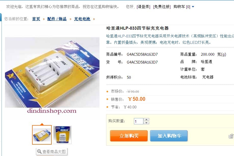Open the 购物车 [0] cart link

pyautogui.click(x=182, y=7)
